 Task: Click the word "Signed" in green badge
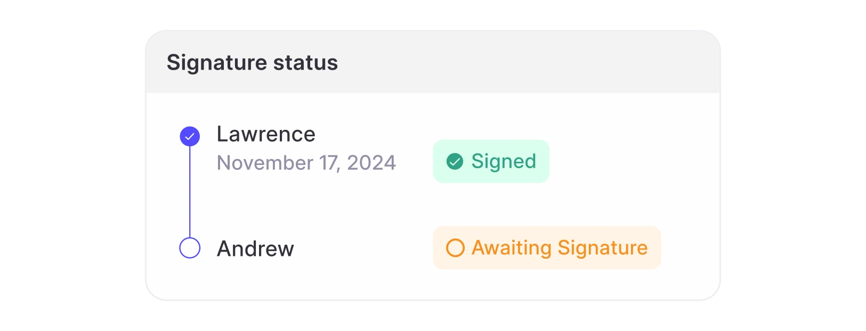coord(504,161)
